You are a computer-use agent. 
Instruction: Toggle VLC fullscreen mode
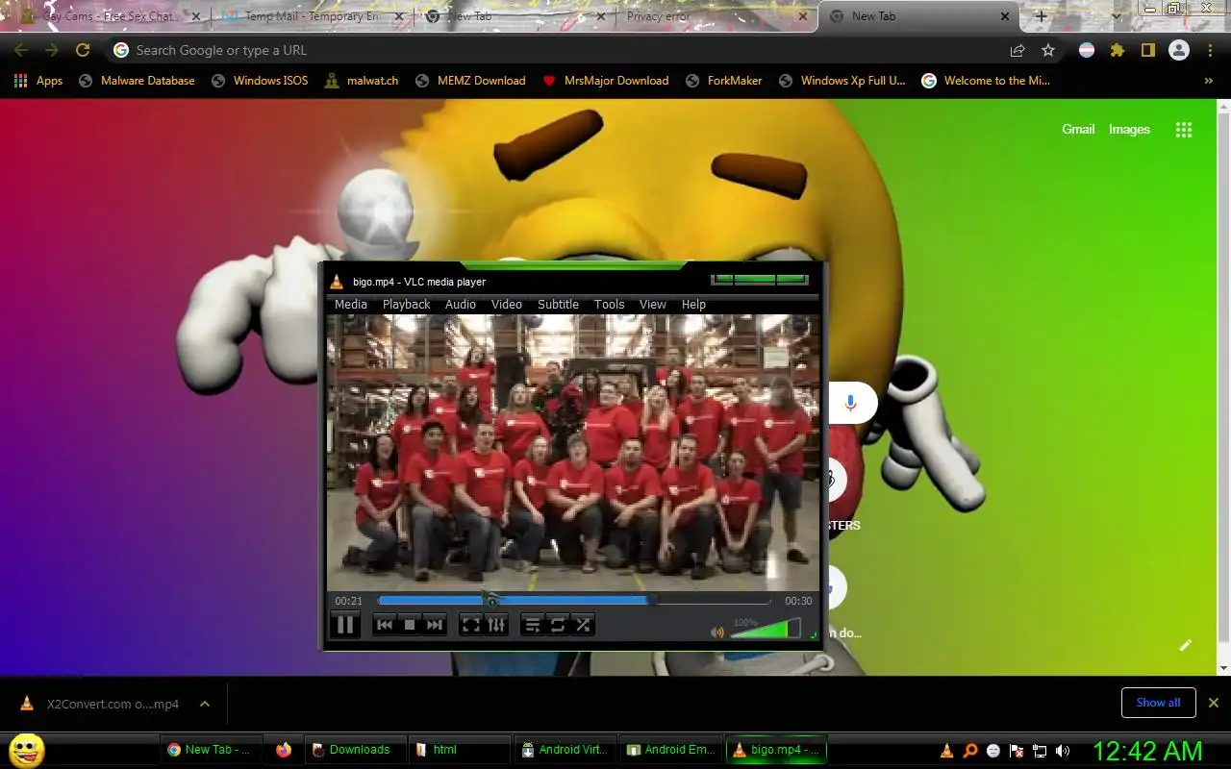pos(470,625)
